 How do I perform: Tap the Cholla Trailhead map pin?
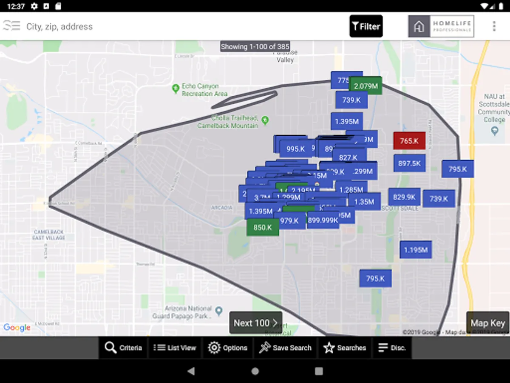coord(265,120)
